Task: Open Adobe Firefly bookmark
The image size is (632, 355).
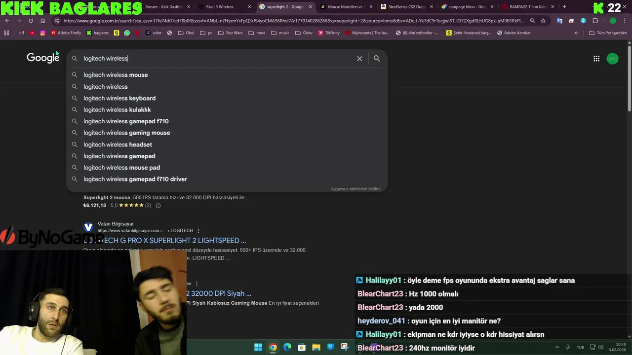Action: 66,33
